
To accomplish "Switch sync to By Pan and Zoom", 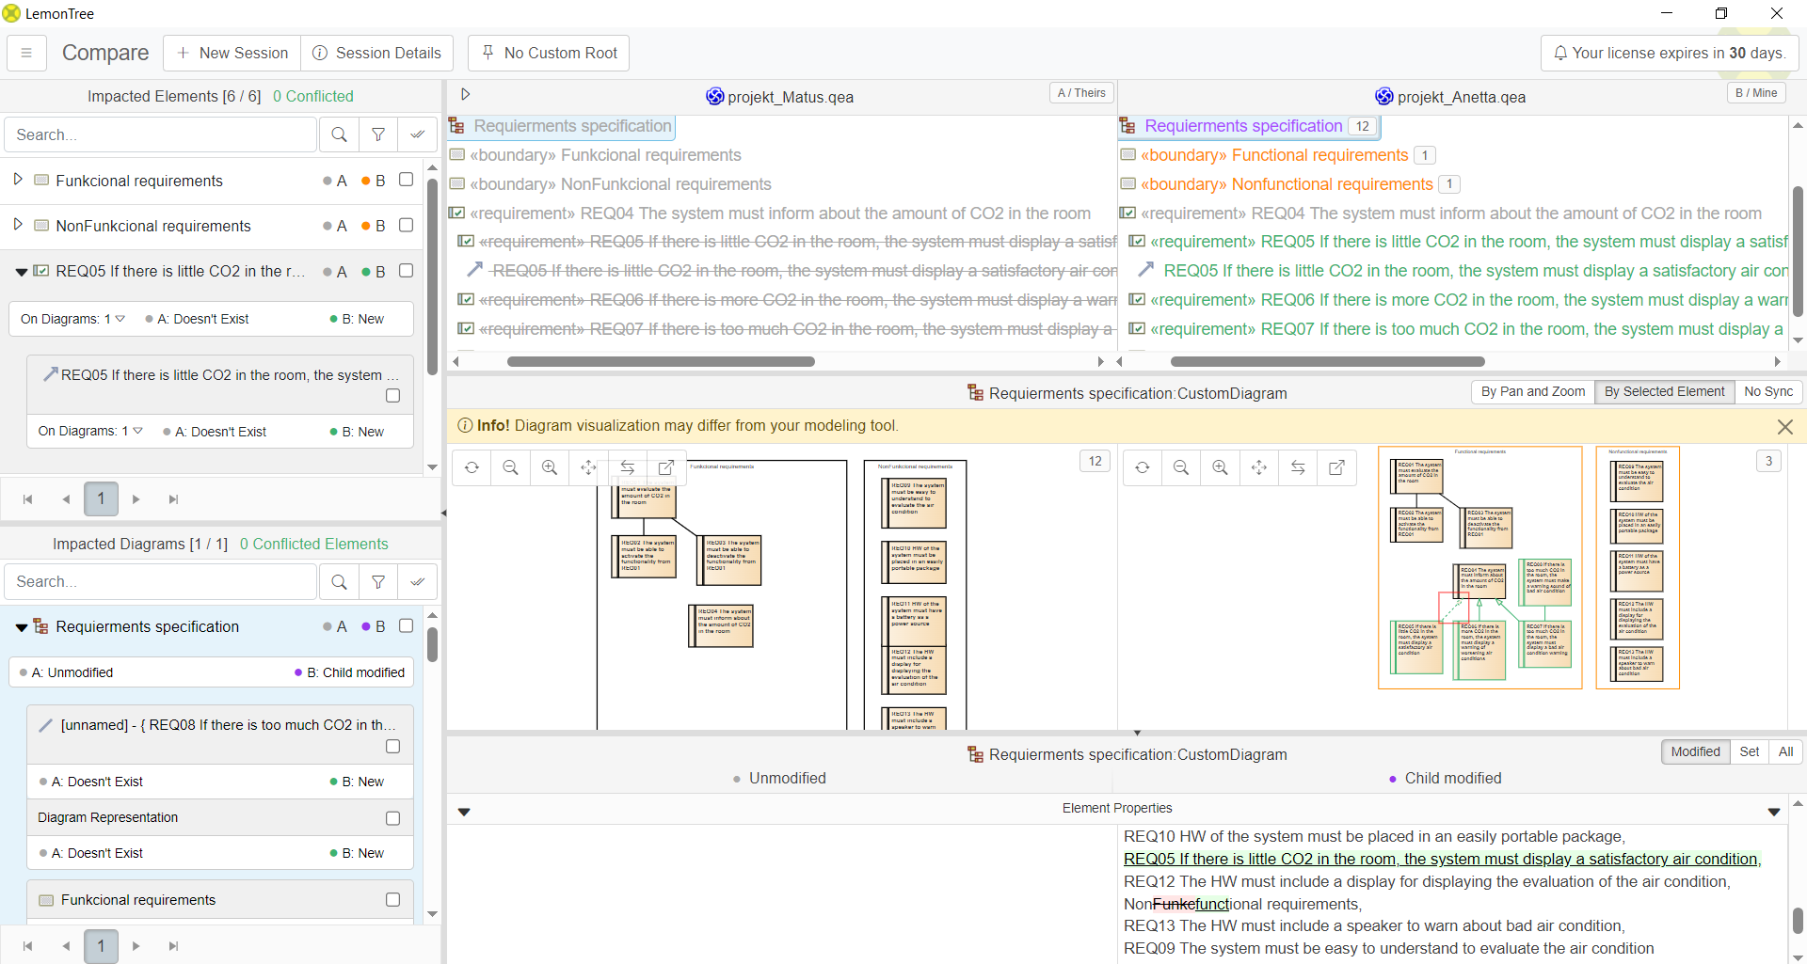I will pos(1532,391).
